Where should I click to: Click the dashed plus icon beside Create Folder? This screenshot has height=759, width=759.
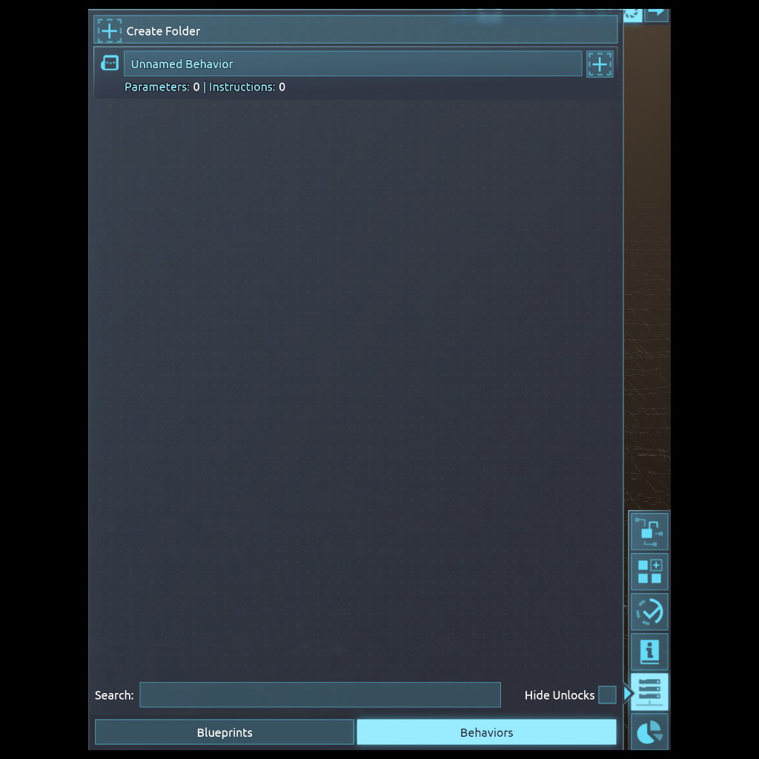110,31
